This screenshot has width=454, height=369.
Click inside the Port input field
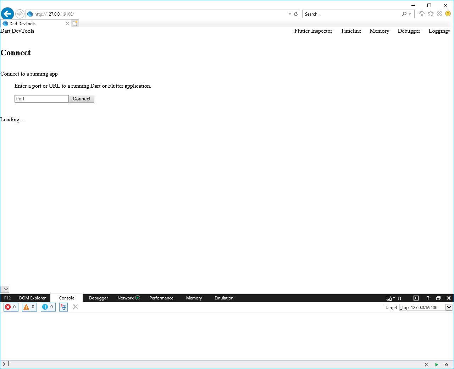tap(41, 99)
